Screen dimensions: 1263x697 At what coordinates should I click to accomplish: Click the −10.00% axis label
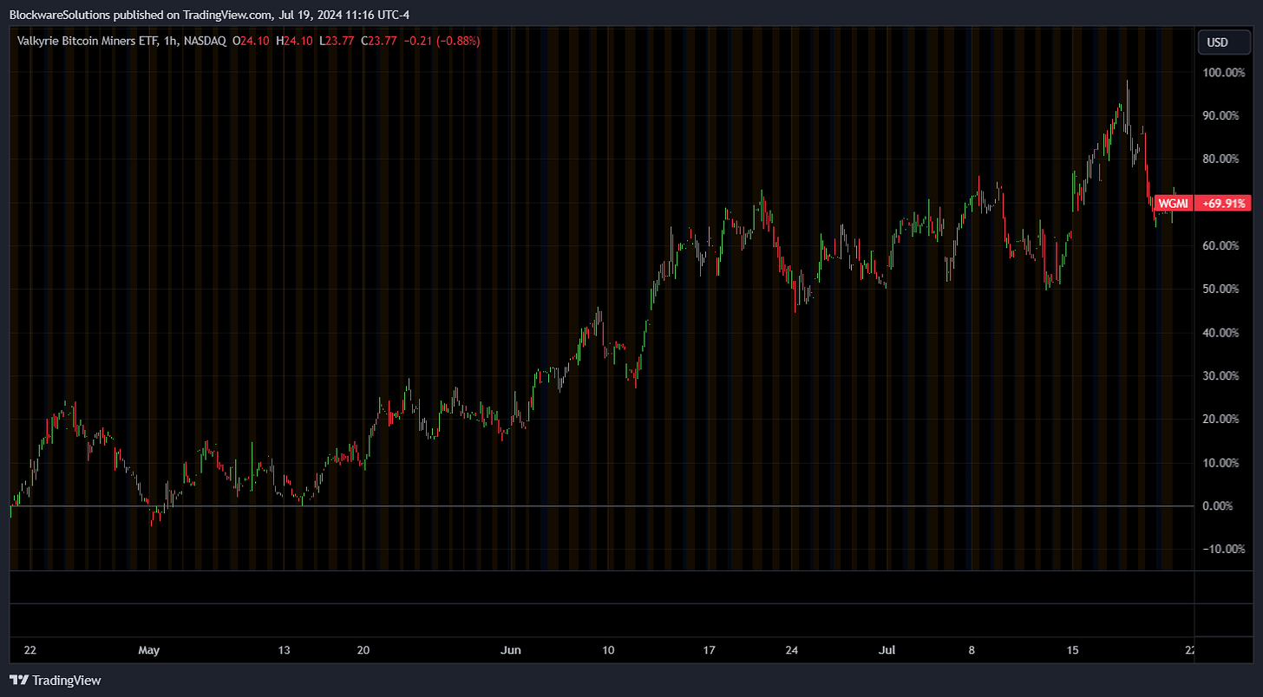[x=1223, y=550]
